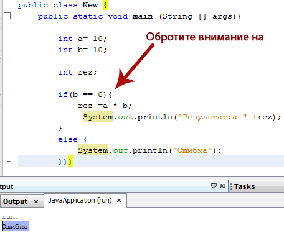
Task: Close the Output window via title icon
Action: [x=222, y=186]
